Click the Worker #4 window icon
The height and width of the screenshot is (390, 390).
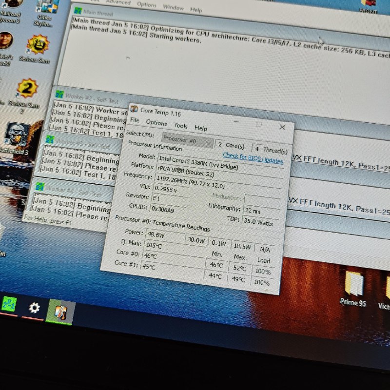click(40, 186)
